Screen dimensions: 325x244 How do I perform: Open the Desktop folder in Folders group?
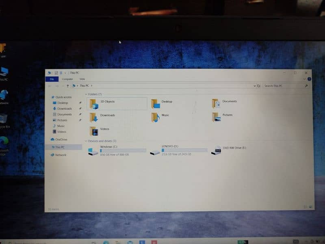pyautogui.click(x=162, y=104)
